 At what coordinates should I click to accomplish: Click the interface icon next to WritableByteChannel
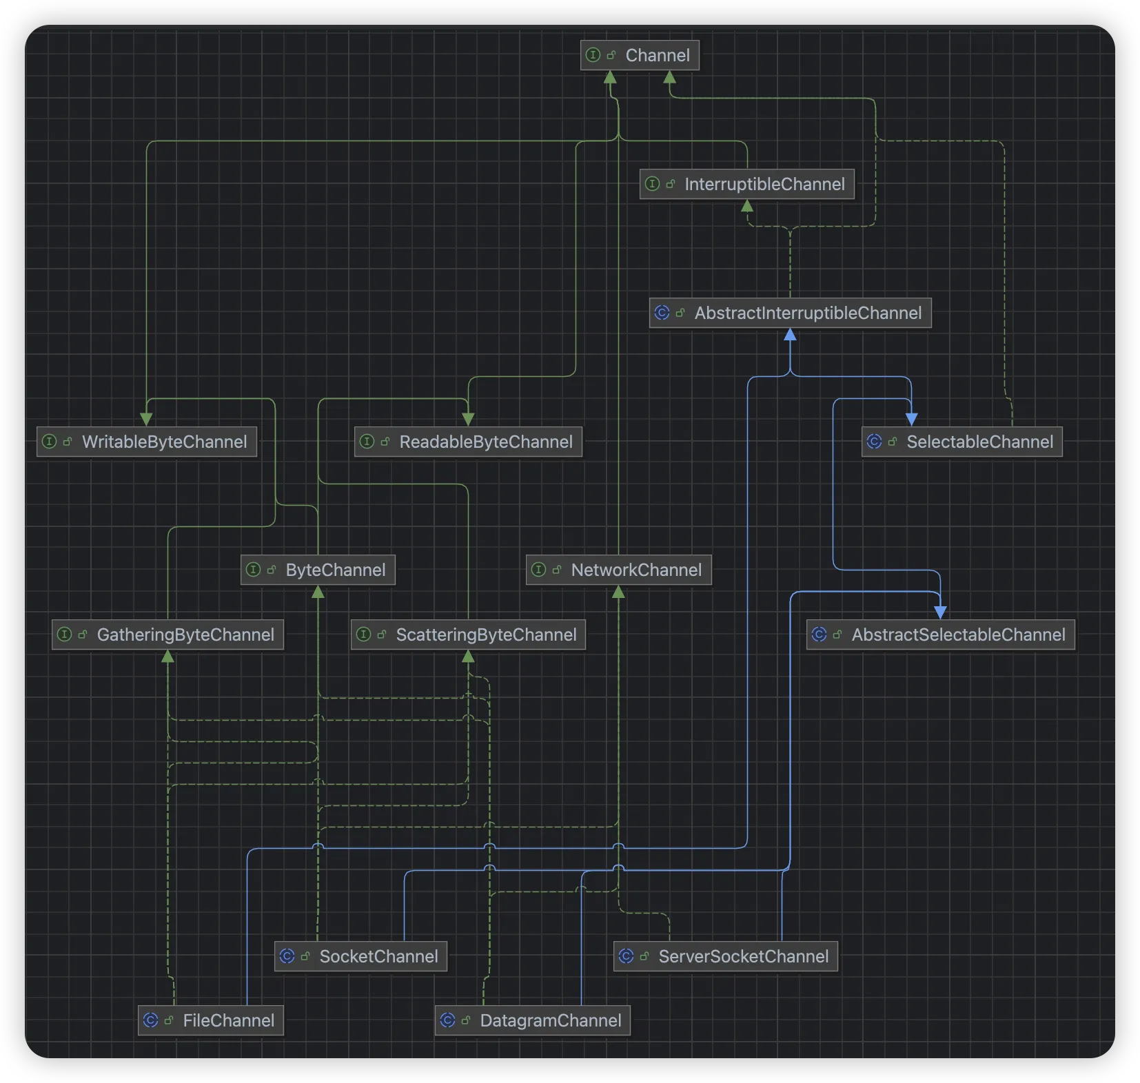(50, 442)
